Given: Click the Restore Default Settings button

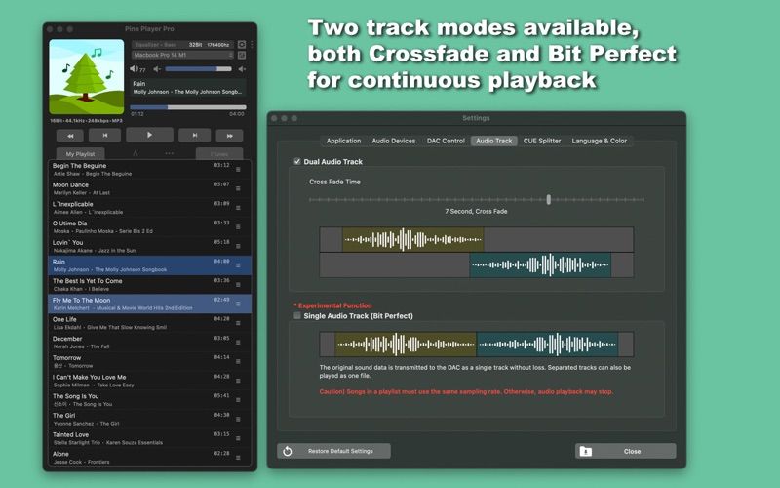Looking at the screenshot, I should [333, 451].
